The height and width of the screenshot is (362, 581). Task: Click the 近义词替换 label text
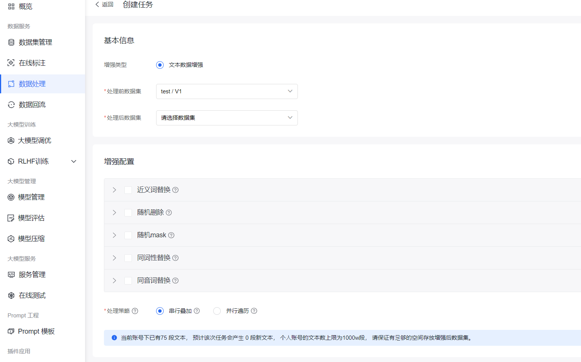click(x=154, y=190)
